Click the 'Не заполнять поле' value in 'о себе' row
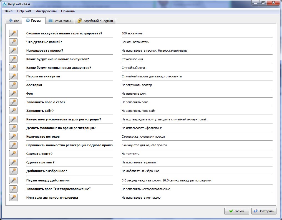The width and height of the screenshot is (282, 220). click(x=135, y=102)
